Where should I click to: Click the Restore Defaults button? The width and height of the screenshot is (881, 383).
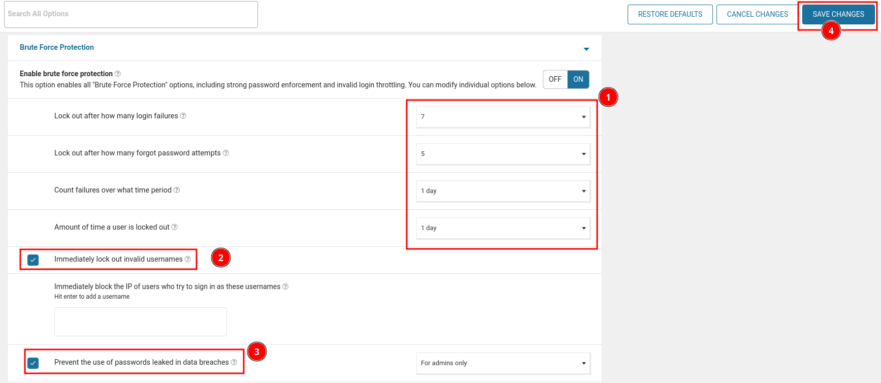670,14
